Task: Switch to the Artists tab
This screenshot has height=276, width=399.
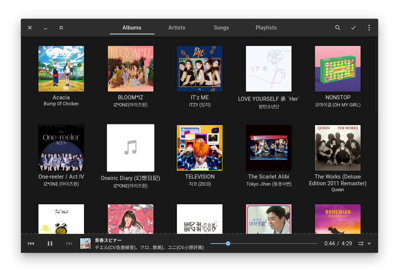Action: 177,28
